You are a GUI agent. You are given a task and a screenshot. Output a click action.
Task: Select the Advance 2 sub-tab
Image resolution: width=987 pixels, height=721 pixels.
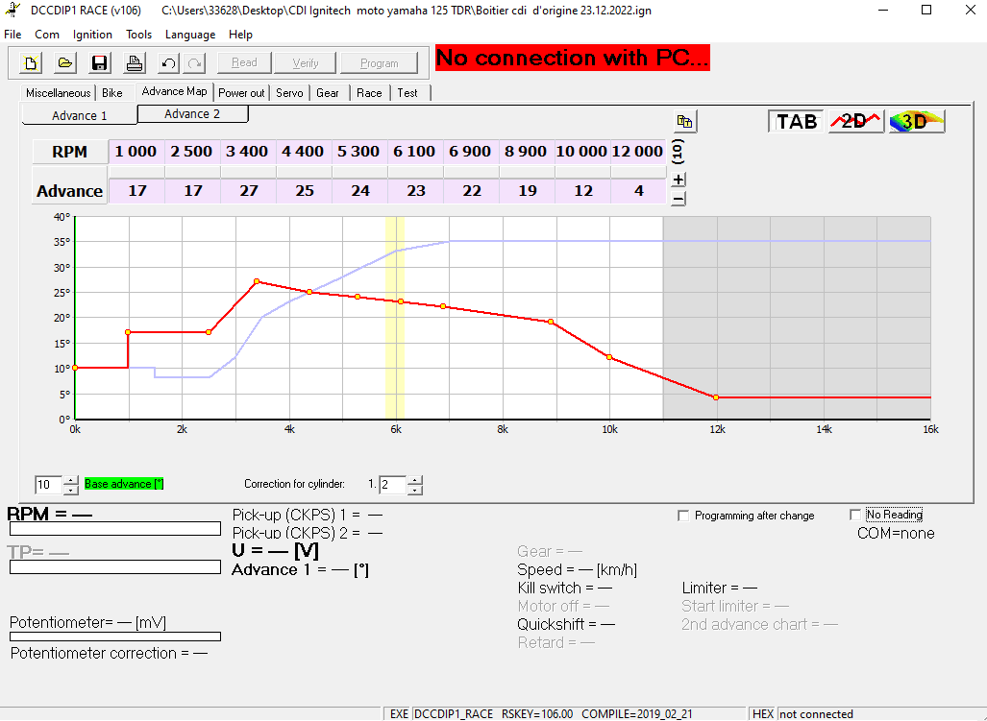192,114
